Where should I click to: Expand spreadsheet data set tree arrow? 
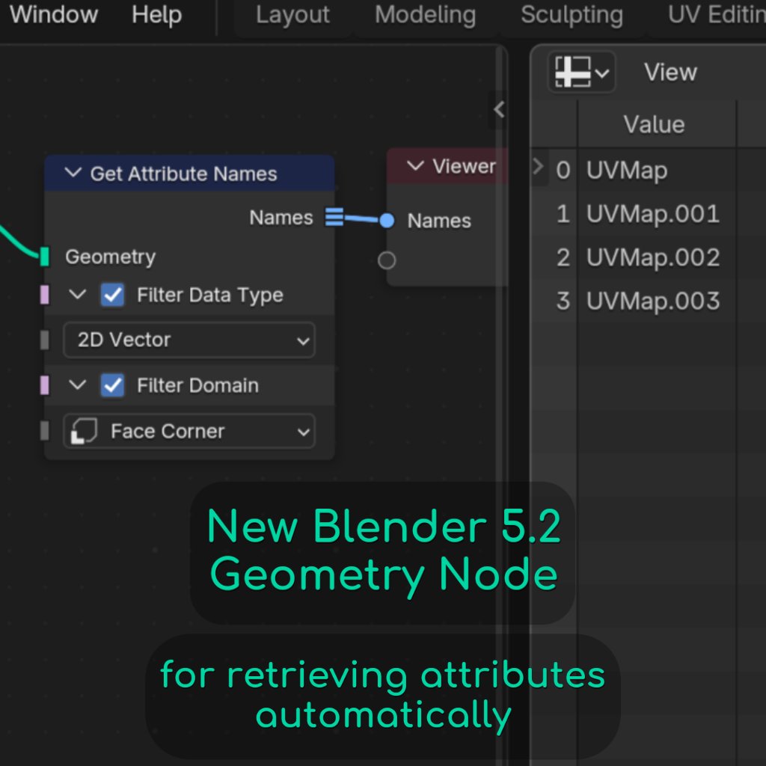[538, 166]
